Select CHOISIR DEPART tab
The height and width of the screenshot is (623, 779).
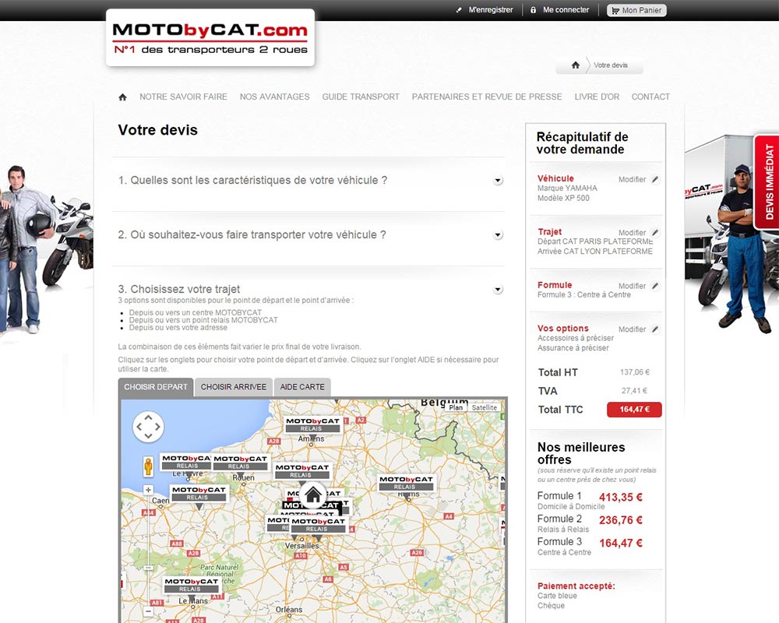[x=156, y=387]
